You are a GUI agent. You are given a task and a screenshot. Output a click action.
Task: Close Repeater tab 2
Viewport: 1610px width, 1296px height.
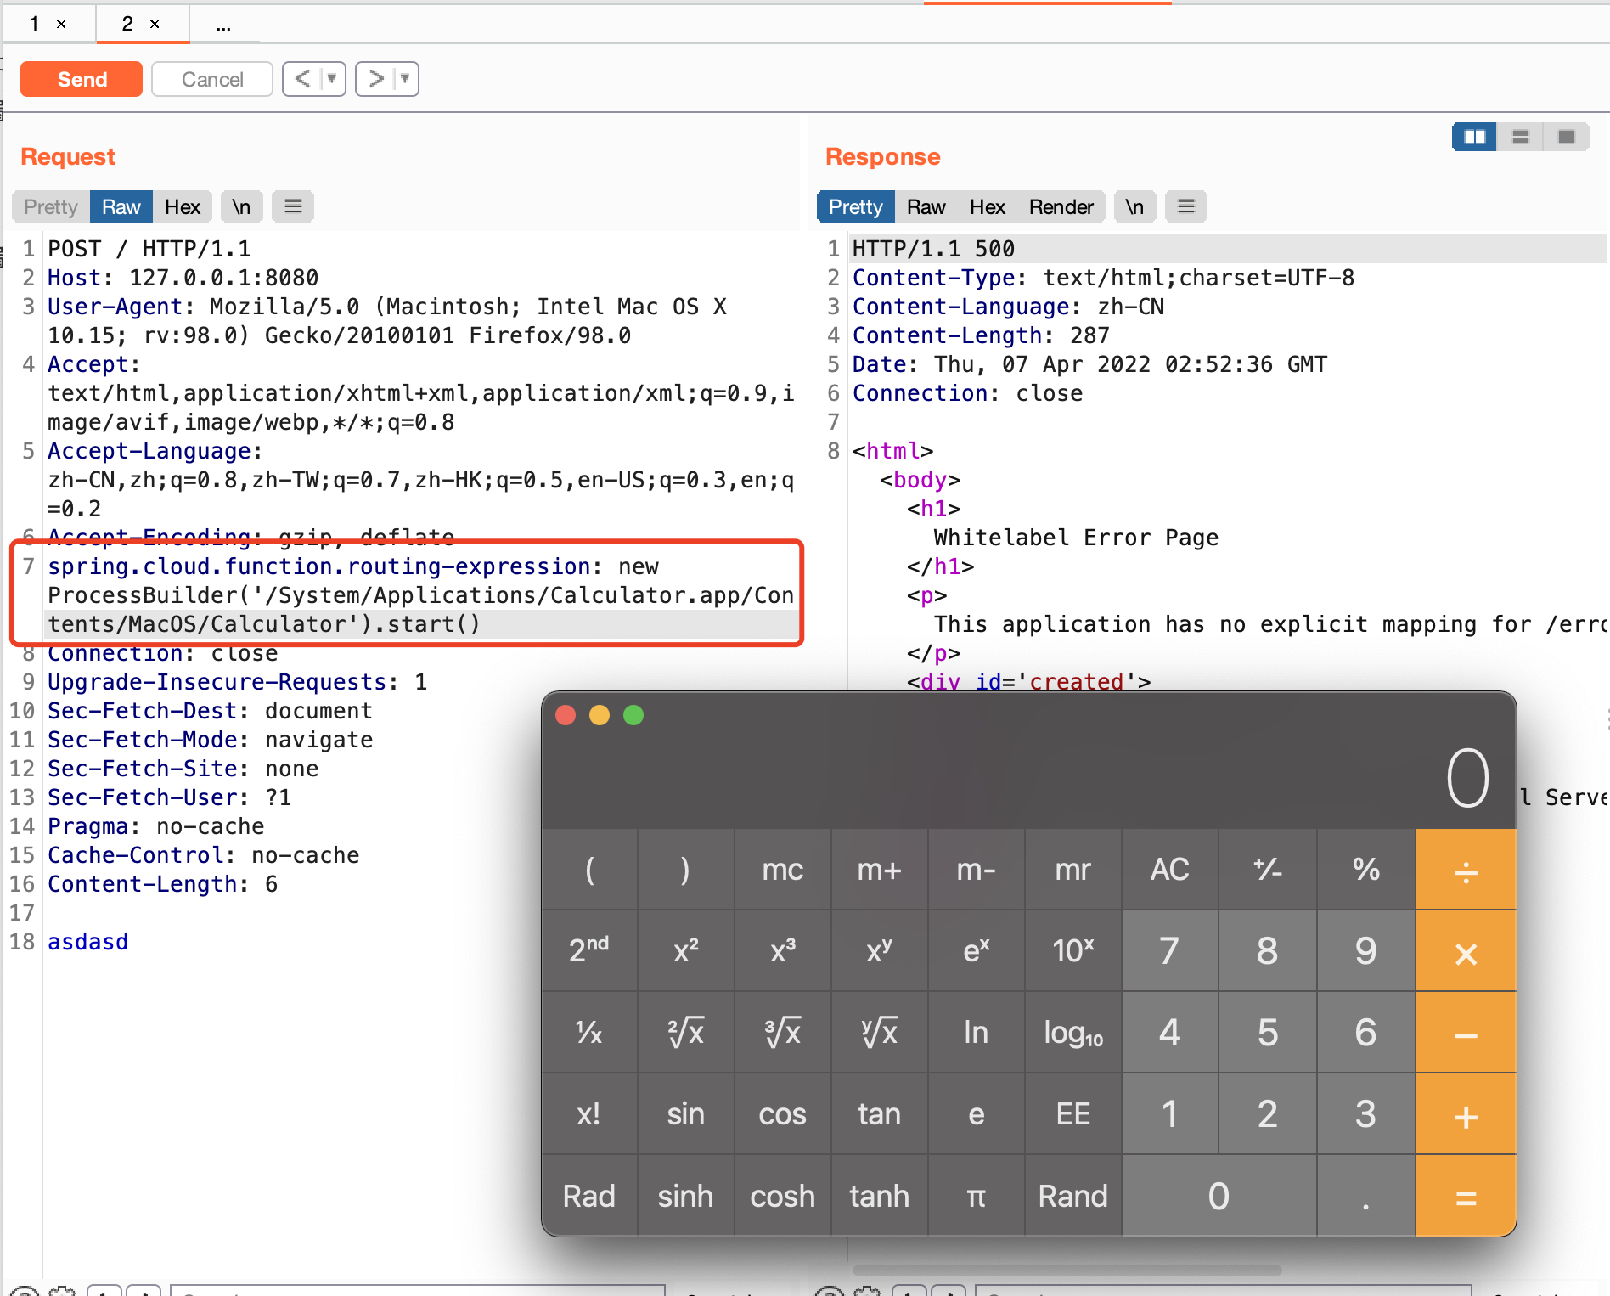155,24
